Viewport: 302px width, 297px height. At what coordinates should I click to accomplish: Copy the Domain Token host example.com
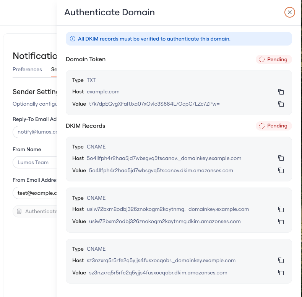(281, 92)
